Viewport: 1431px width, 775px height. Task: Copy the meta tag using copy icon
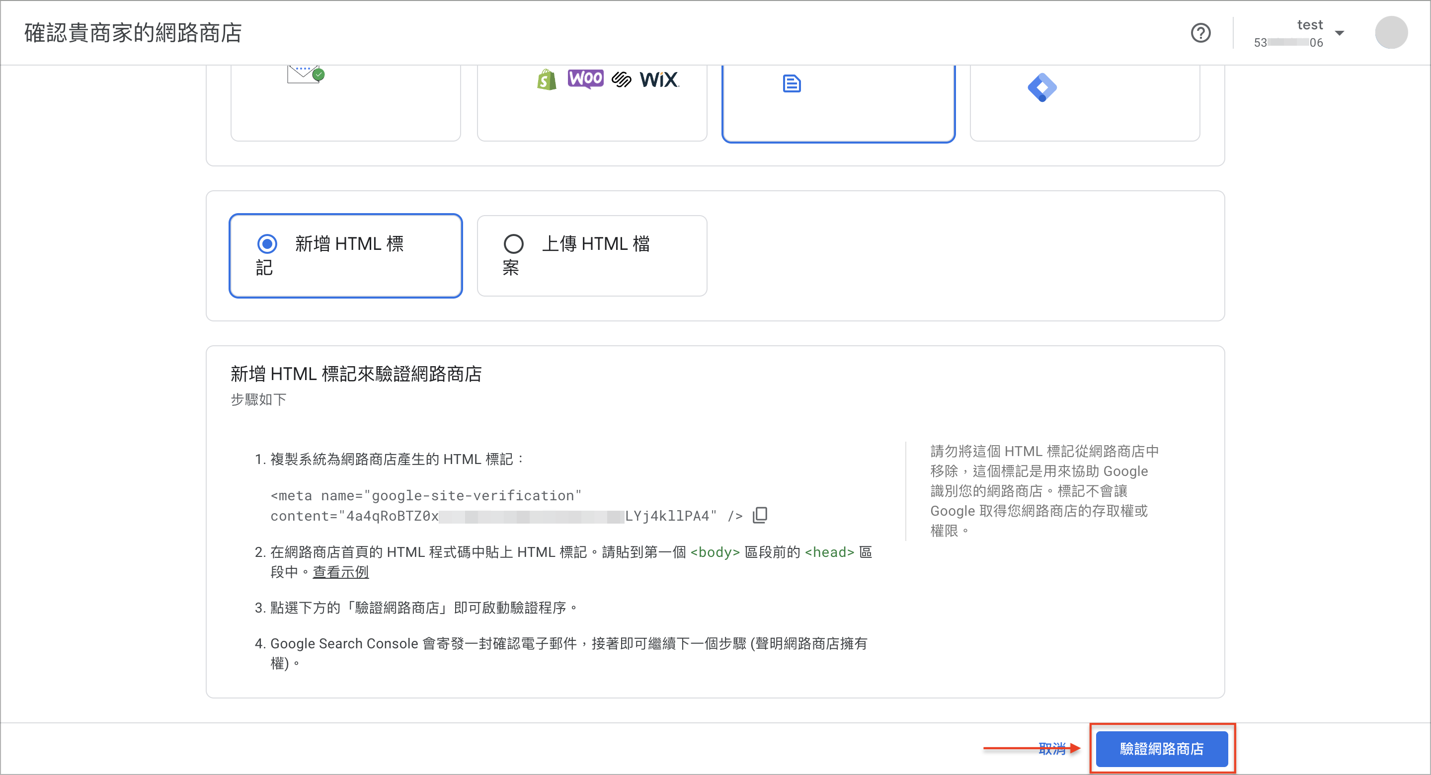tap(759, 515)
